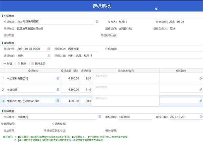Viewport: 203px width, 142px height.
Task: Click the 评标说明 input field
Action: (161, 49)
